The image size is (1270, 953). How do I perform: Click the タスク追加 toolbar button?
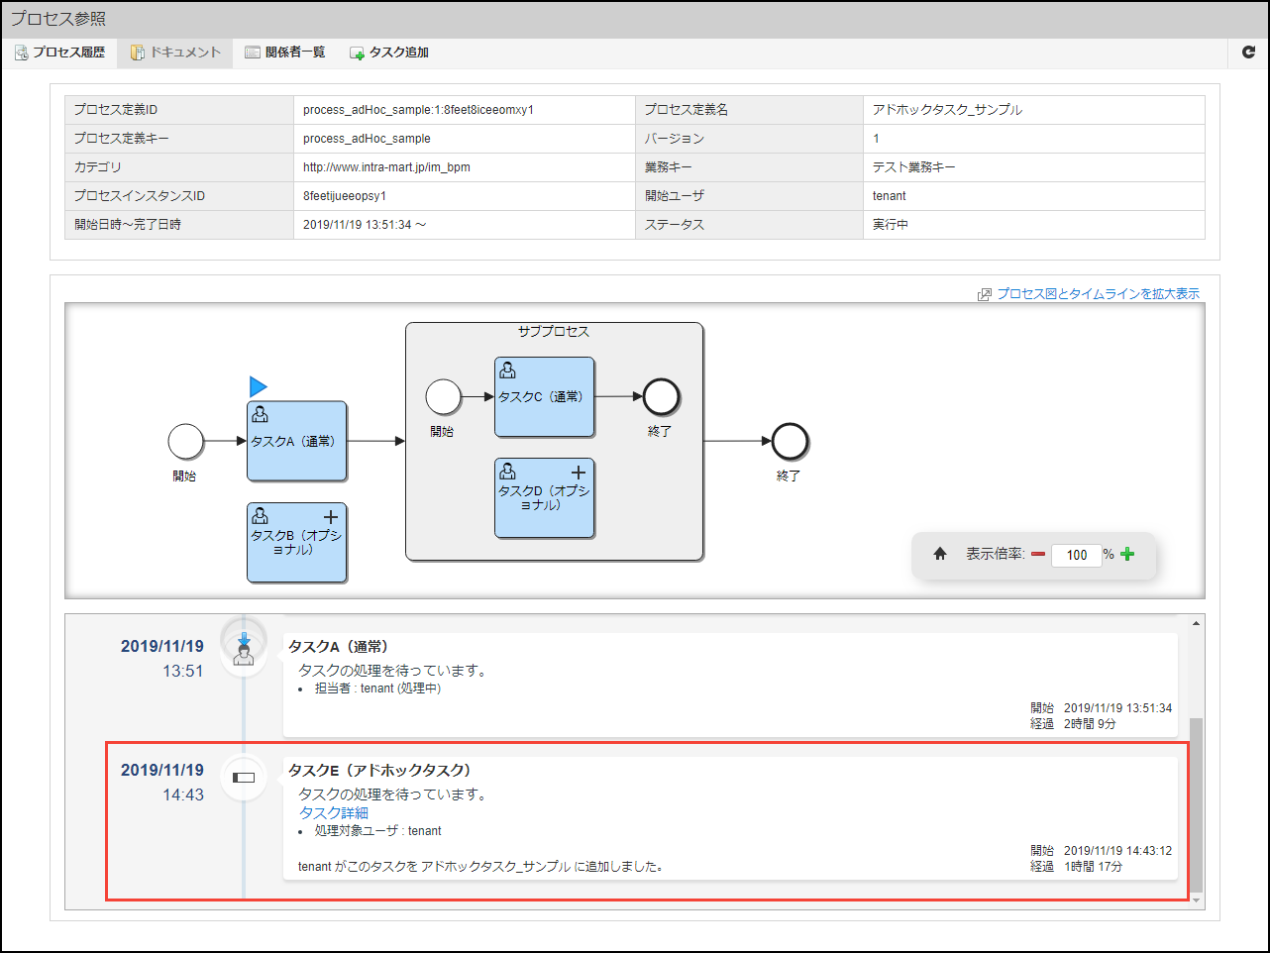click(389, 53)
